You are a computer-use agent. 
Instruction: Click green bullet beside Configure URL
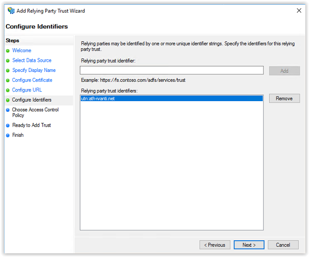(8, 90)
